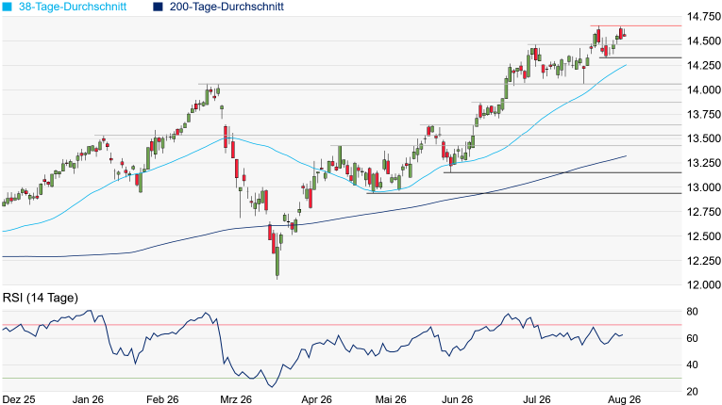
Task: Click the Aug 26 date label
Action: (x=625, y=399)
